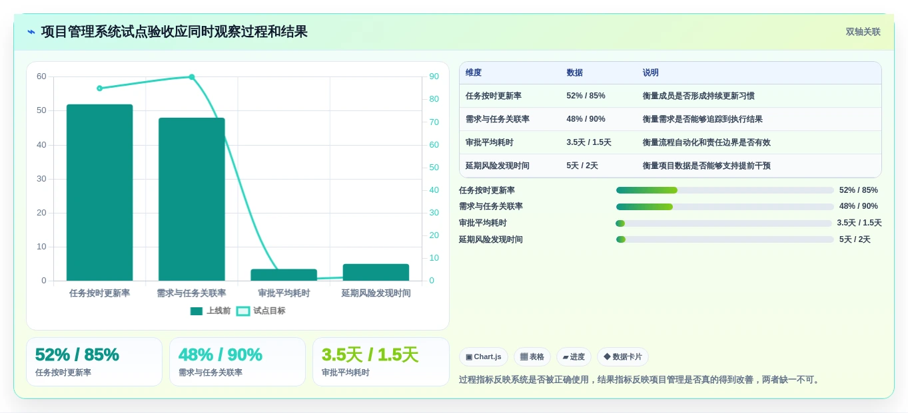Screen dimensions: 908x413
Task: Click the 进度 tag chip
Action: (x=574, y=357)
